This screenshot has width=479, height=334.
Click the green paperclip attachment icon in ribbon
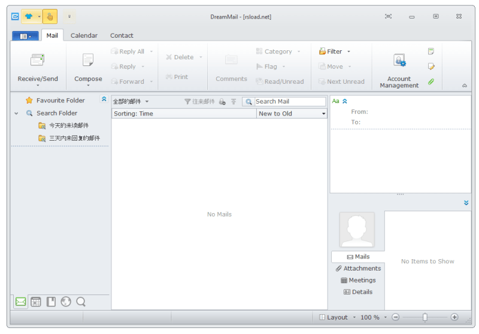pos(431,81)
